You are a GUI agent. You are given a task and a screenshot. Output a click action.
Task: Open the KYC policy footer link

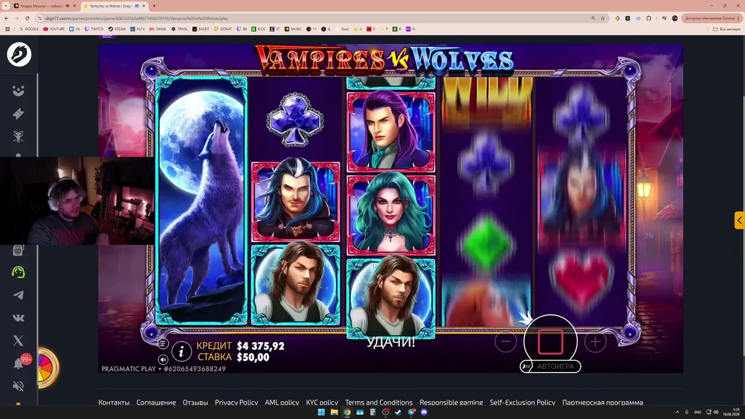tap(322, 402)
